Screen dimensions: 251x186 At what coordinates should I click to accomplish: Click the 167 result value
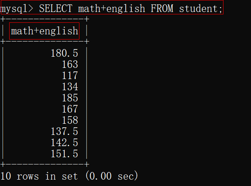point(70,109)
